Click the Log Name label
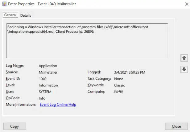 (15, 66)
